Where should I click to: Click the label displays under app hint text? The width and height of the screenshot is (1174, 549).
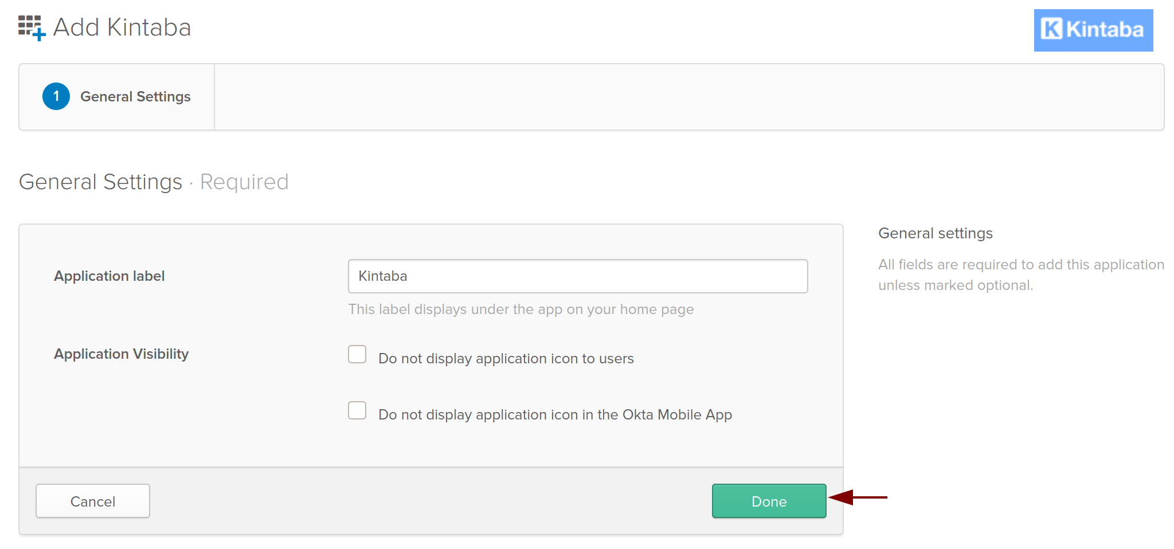pyautogui.click(x=521, y=309)
